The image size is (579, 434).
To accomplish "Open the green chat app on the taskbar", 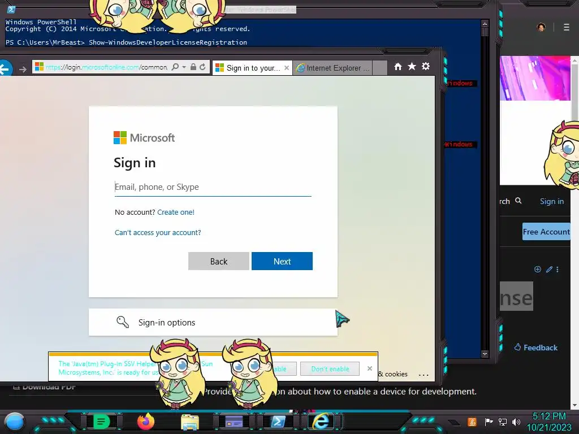I will coord(102,422).
